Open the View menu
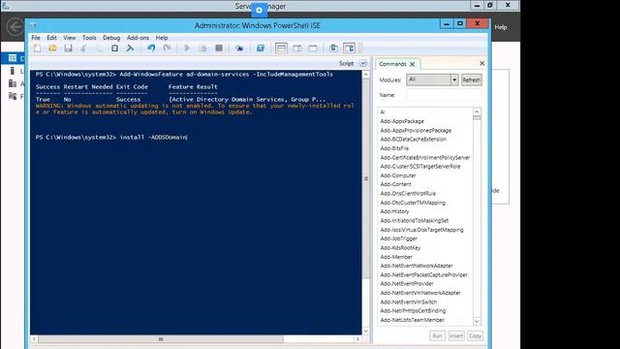 coord(69,38)
